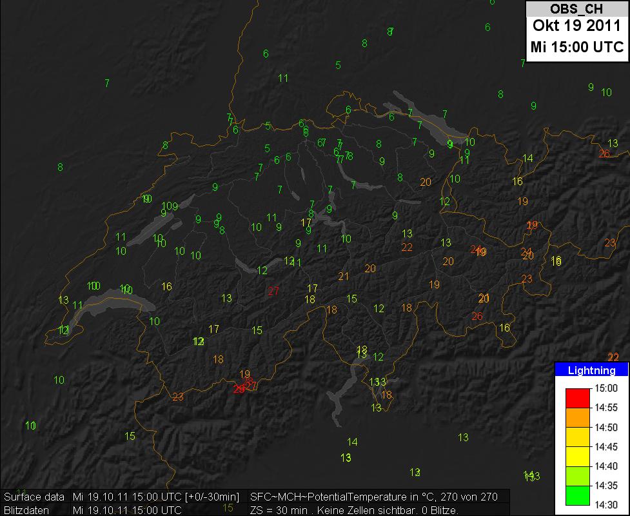Image resolution: width=630 pixels, height=516 pixels.
Task: Select the red 27 station in central Switzerland
Action: click(x=273, y=291)
